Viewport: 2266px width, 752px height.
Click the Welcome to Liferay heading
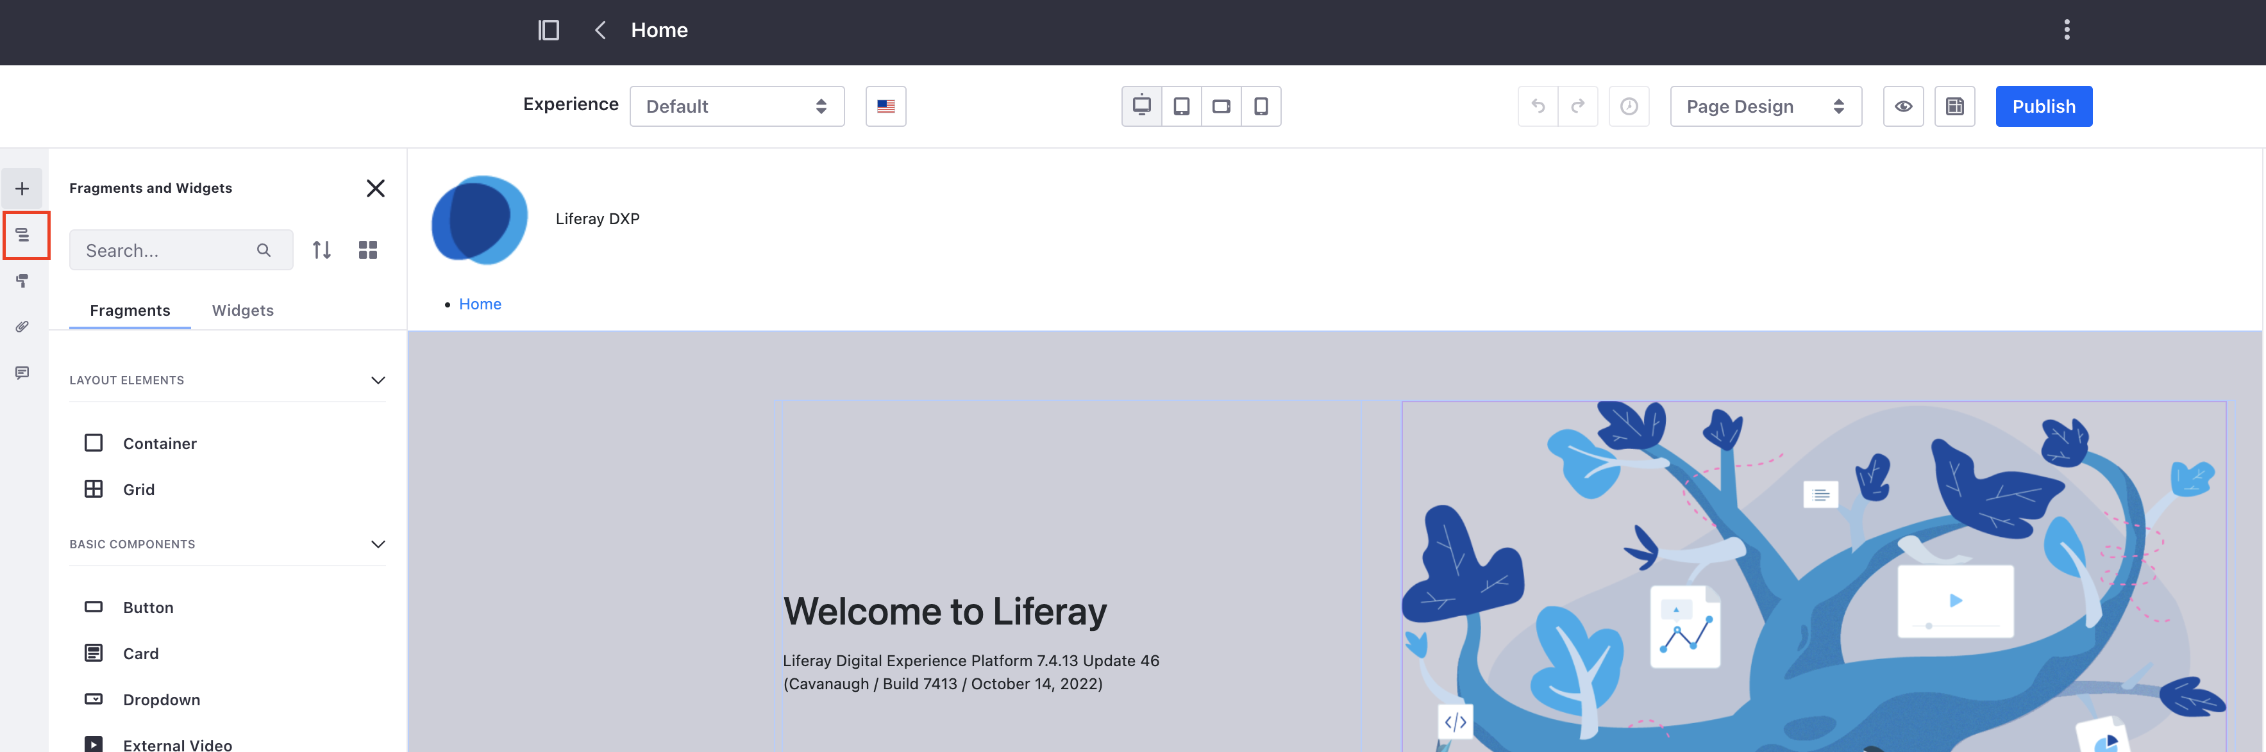(x=944, y=612)
